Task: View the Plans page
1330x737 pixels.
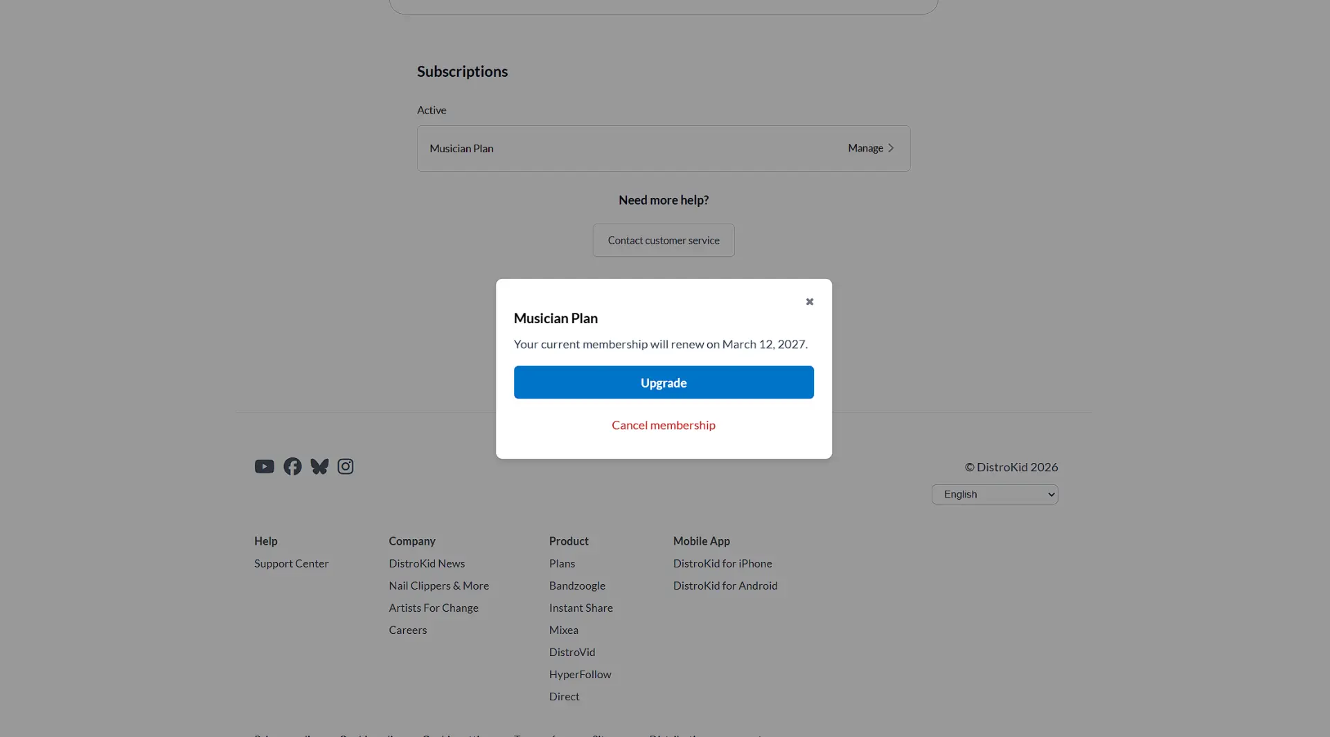Action: click(x=562, y=563)
